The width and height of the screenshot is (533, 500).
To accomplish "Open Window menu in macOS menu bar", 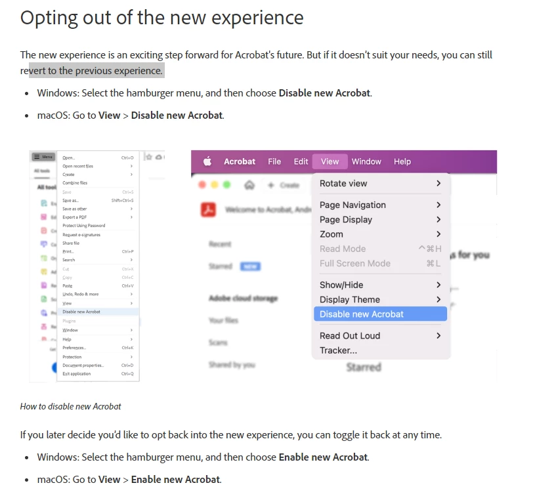I will click(366, 161).
